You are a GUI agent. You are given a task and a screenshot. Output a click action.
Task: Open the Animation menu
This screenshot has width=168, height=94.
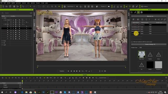(18, 3)
